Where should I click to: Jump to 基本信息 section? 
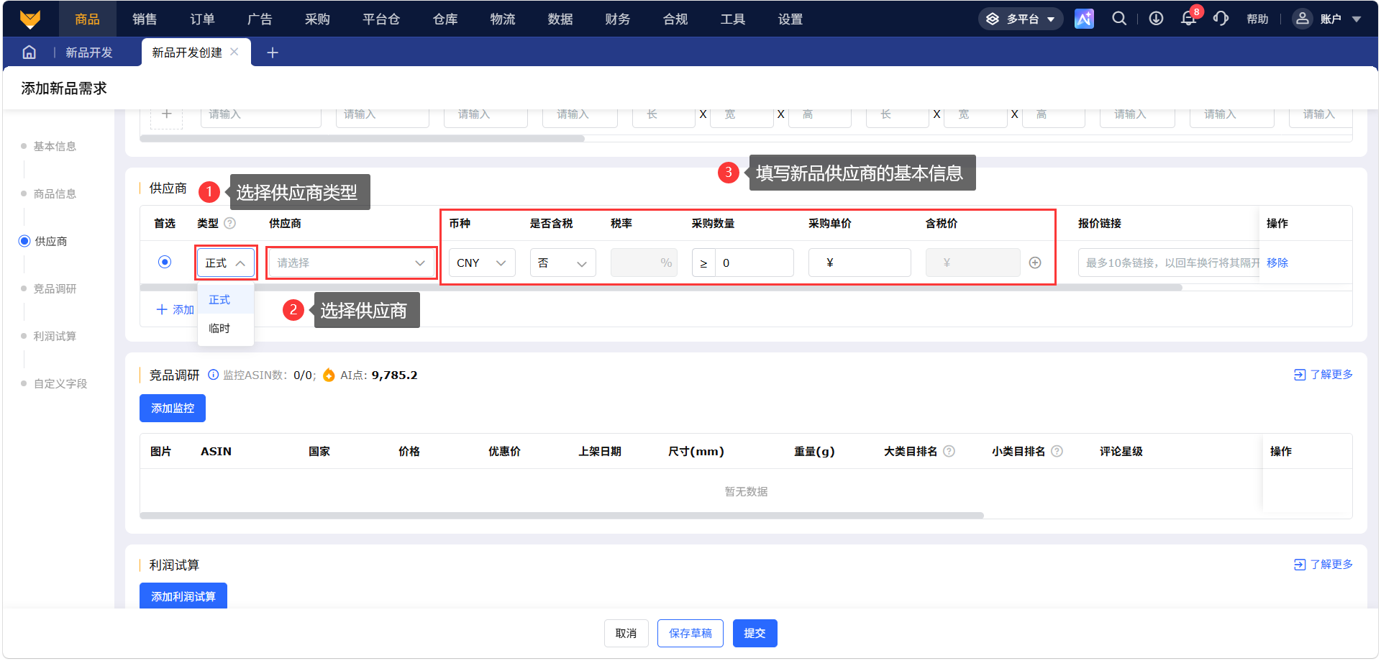55,146
